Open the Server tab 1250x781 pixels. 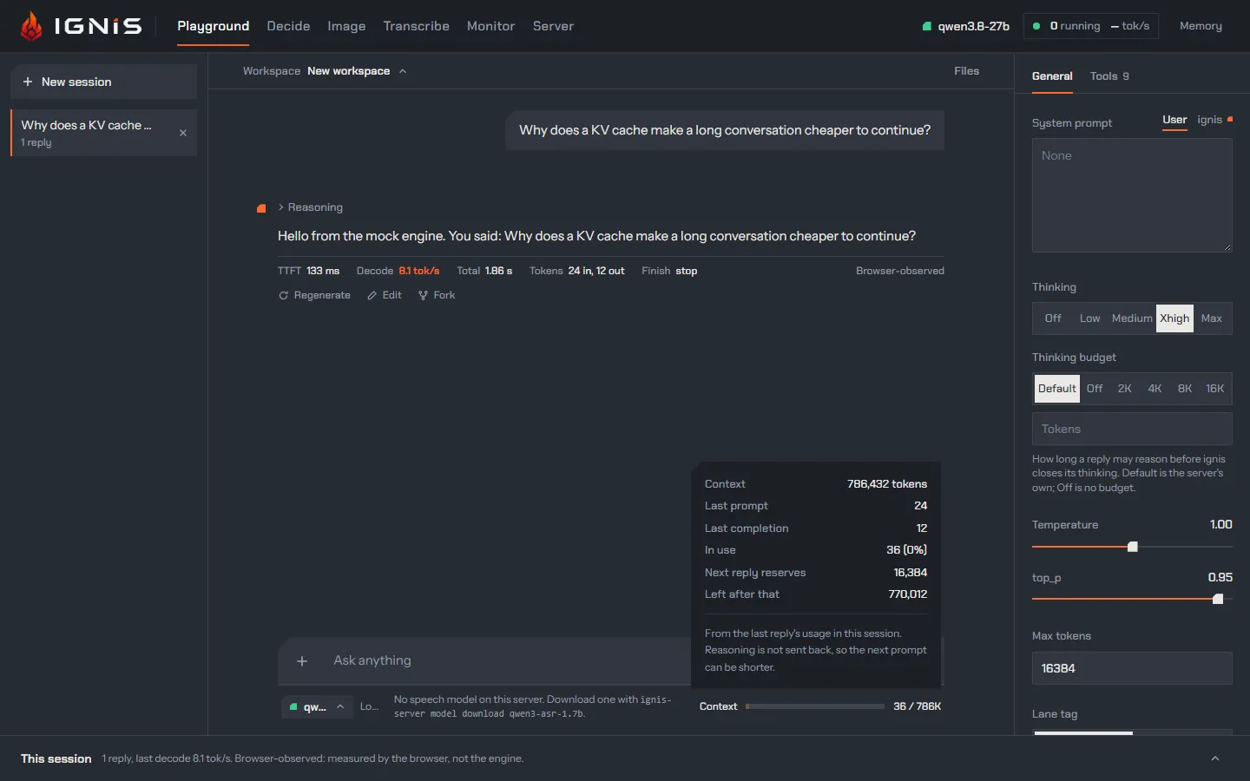point(553,26)
